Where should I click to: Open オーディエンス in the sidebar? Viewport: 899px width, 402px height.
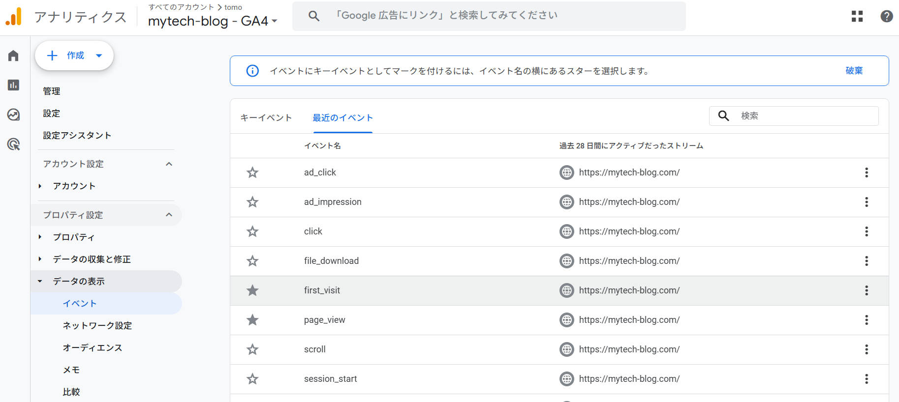(92, 347)
